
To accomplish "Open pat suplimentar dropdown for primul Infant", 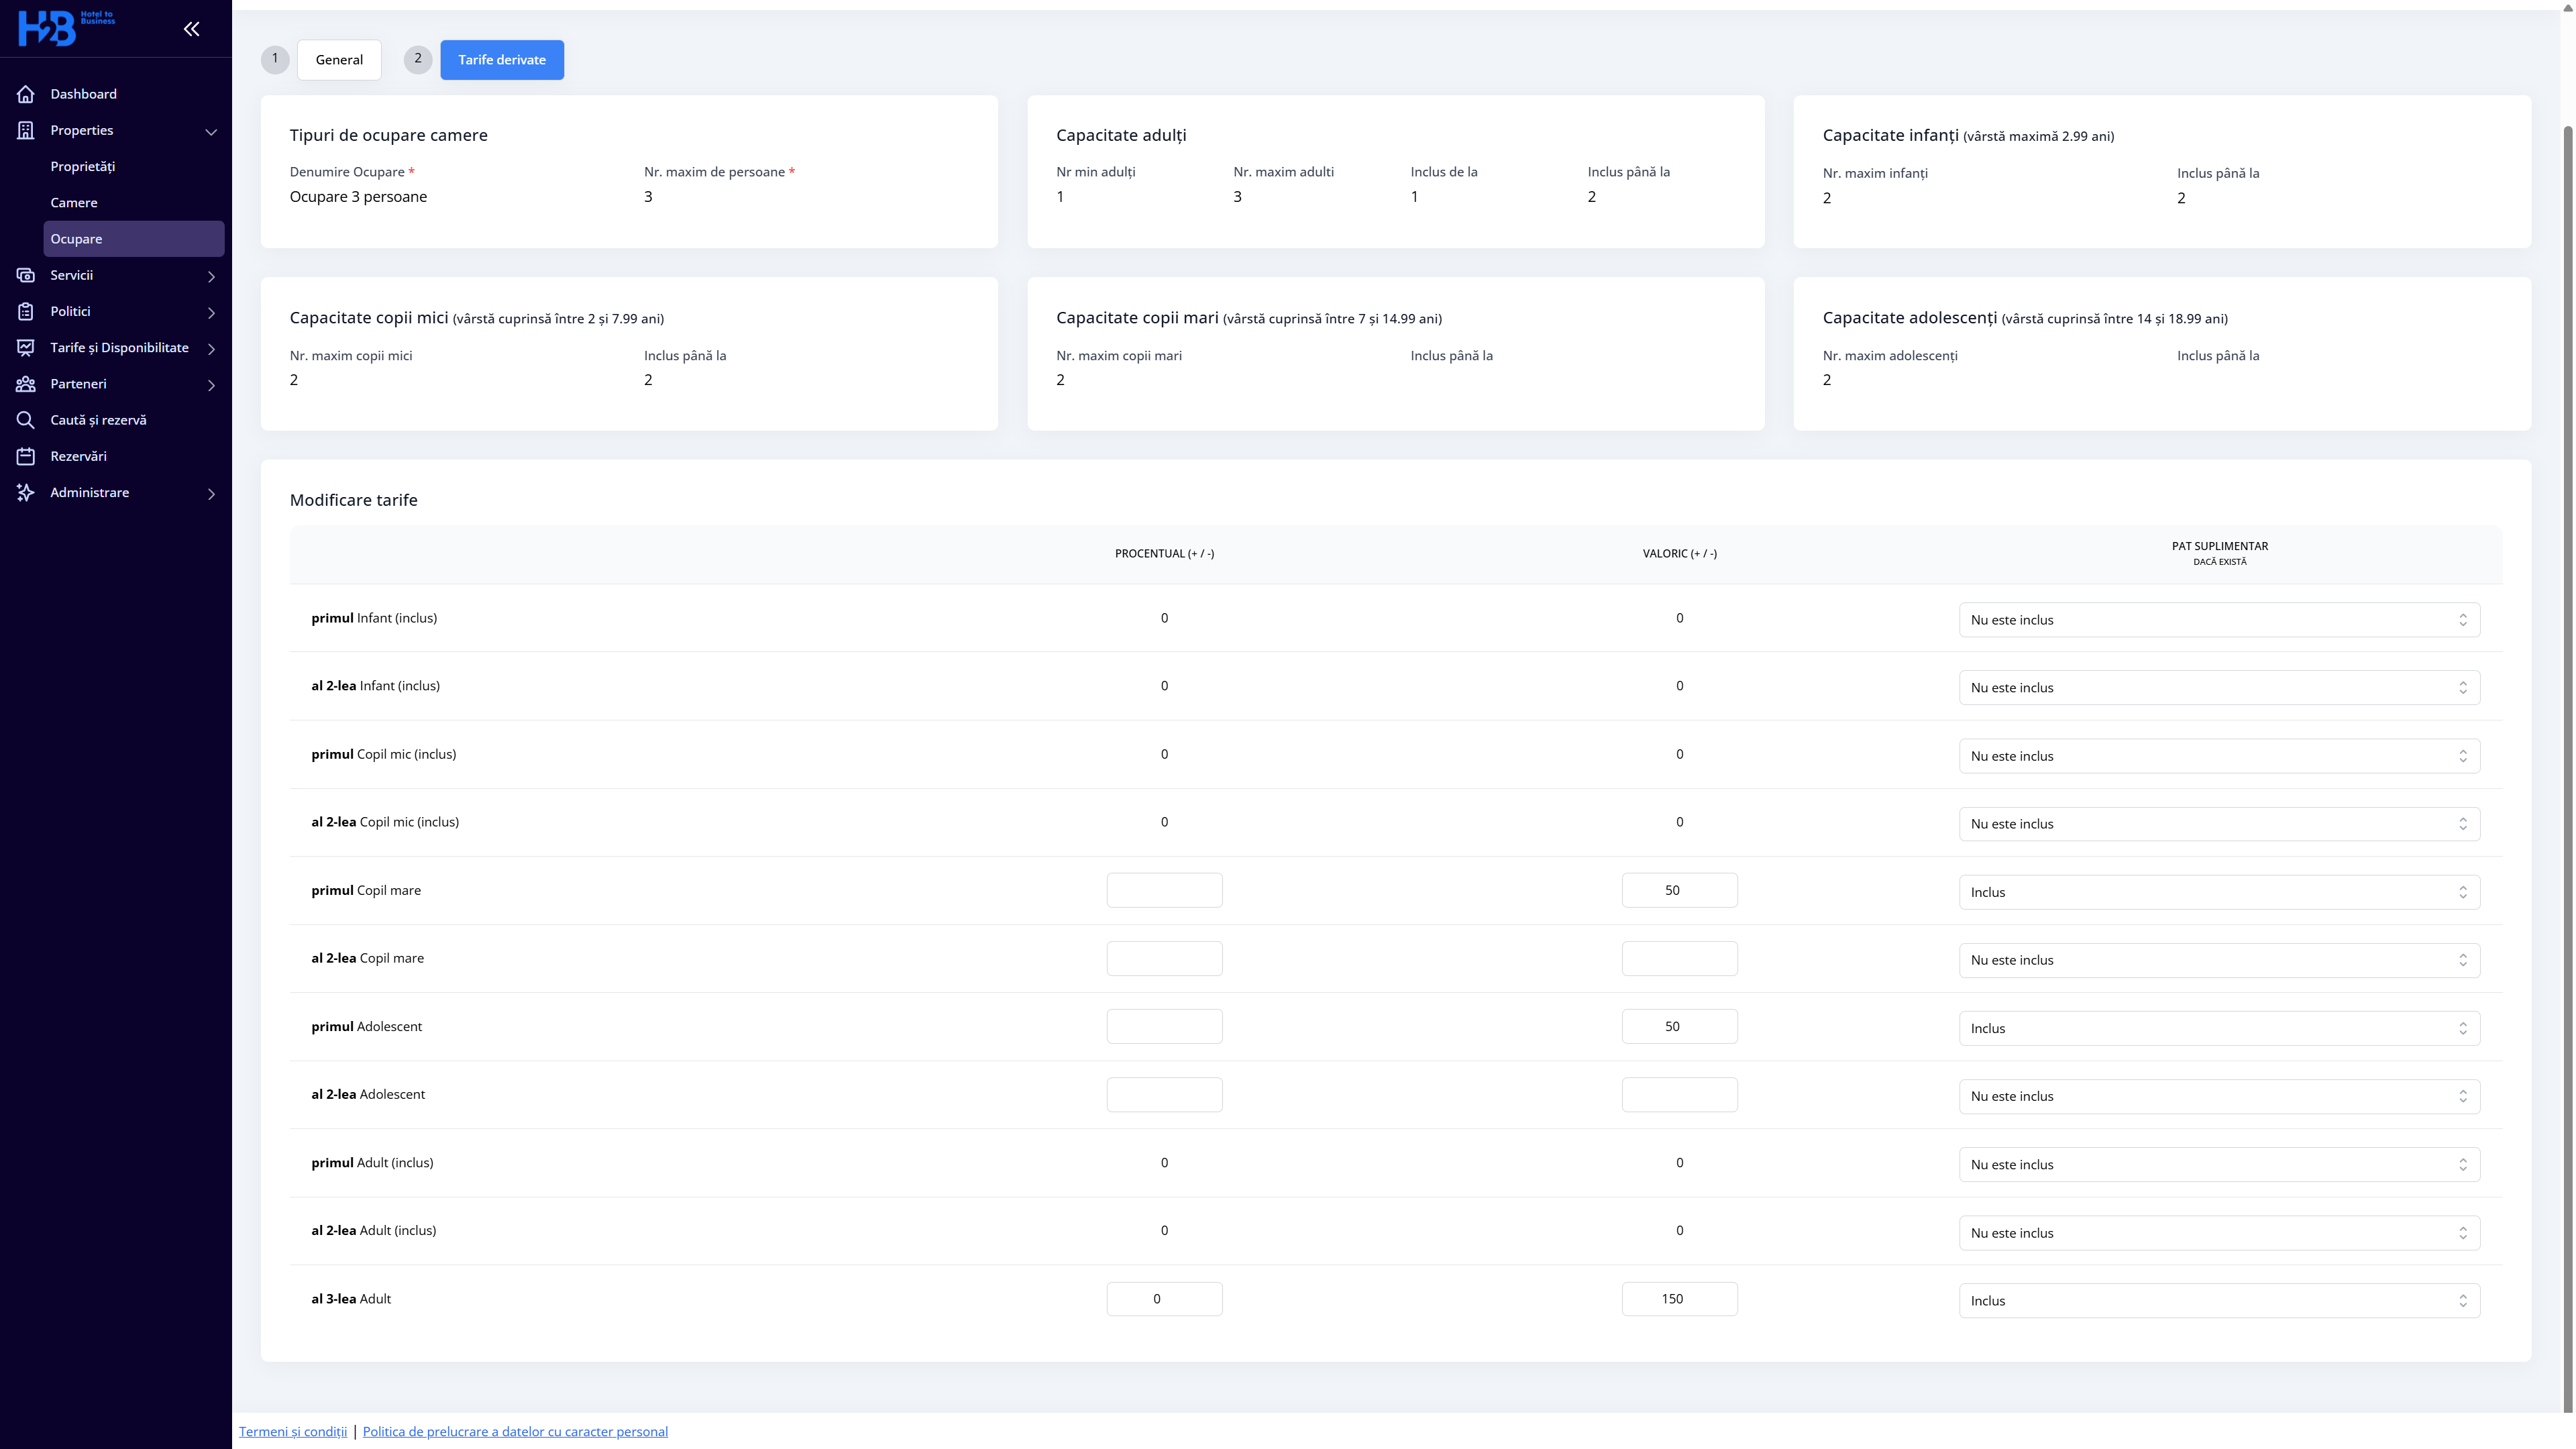I will click(x=2219, y=620).
